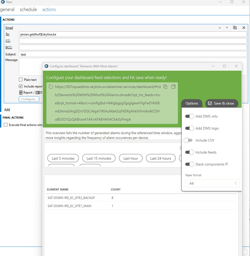Image resolution: width=250 pixels, height=256 pixels.
Task: Click the BCC: recipients link
Action: pos(9,47)
